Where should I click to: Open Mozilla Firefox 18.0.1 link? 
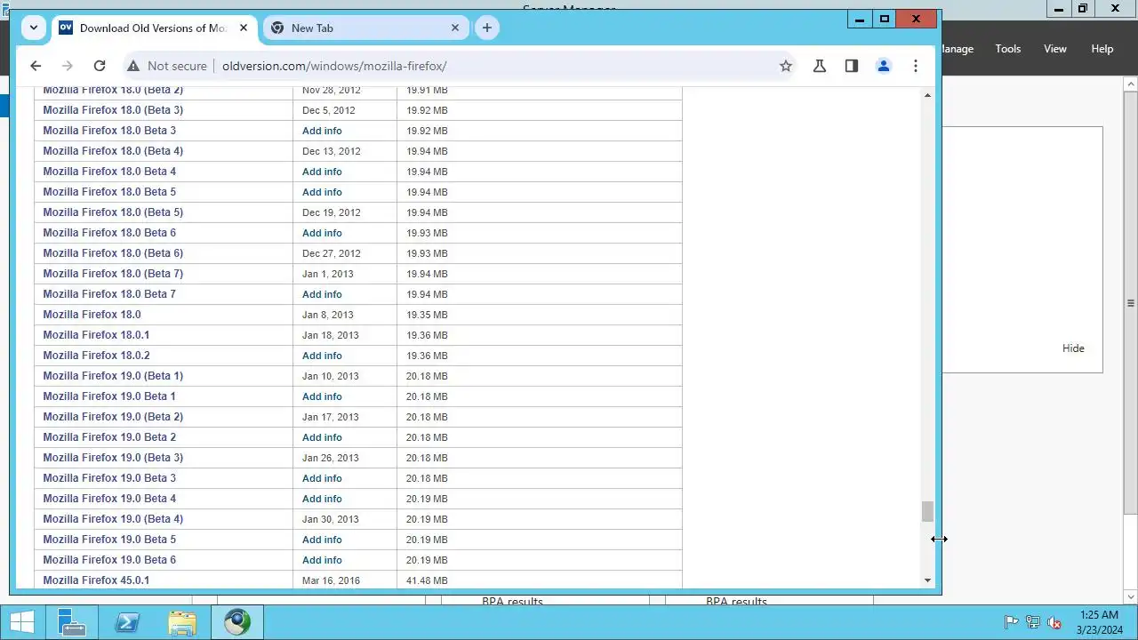(x=96, y=335)
